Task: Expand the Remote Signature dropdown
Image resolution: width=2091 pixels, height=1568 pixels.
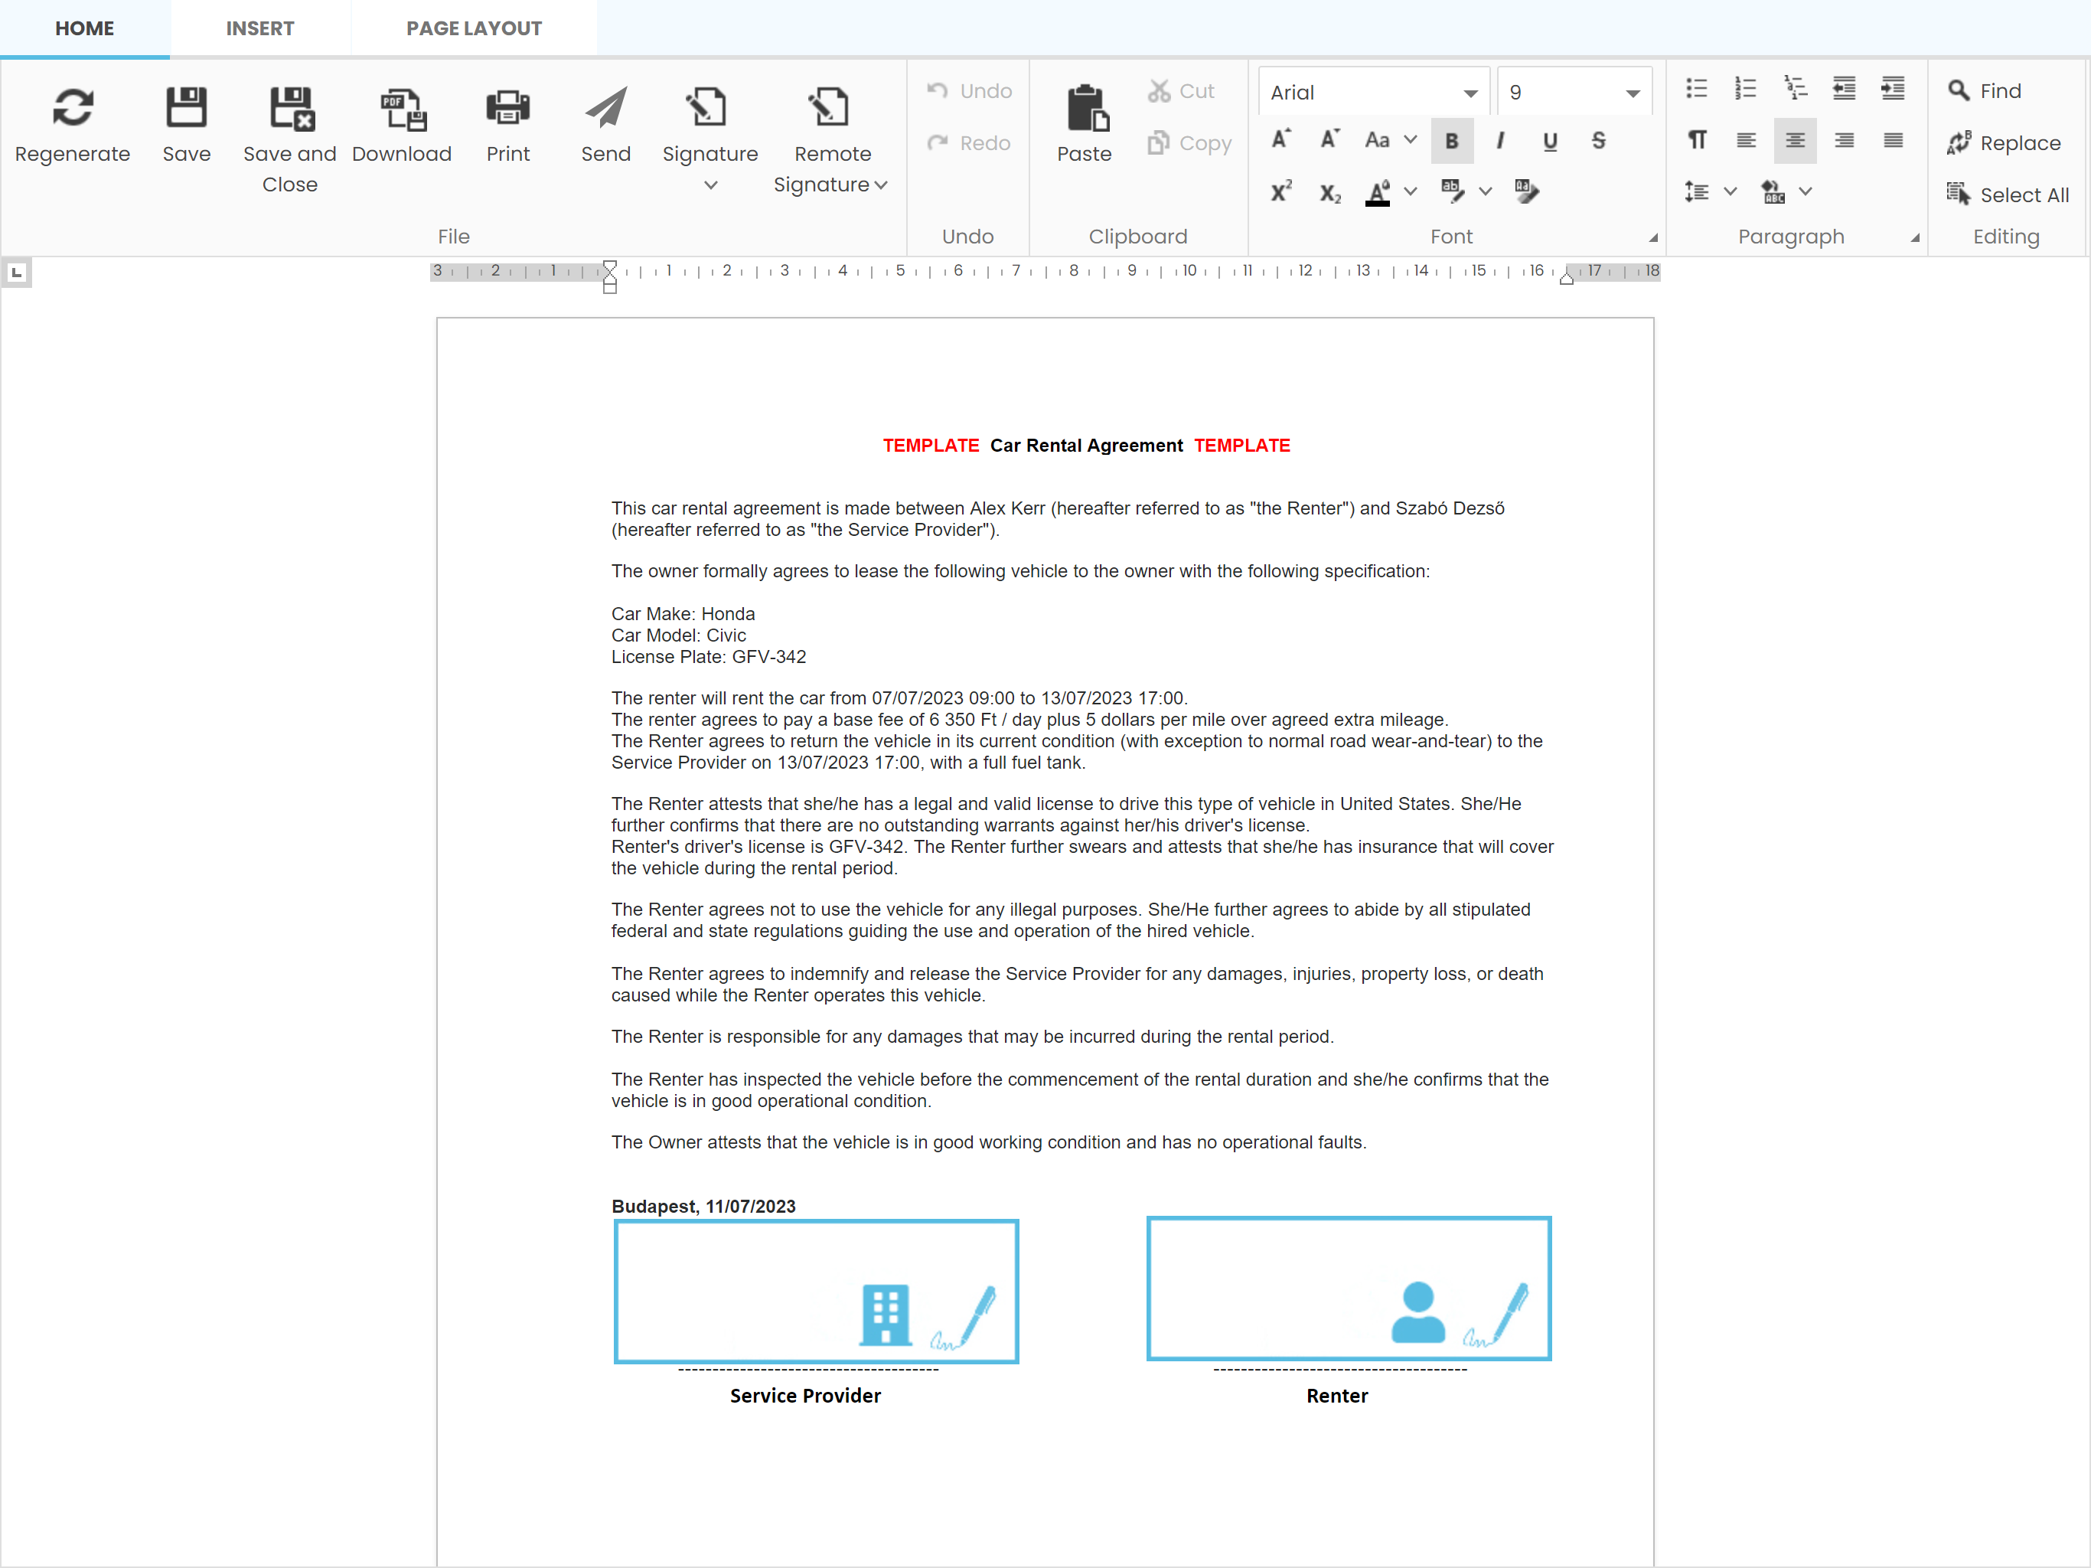Action: click(880, 185)
